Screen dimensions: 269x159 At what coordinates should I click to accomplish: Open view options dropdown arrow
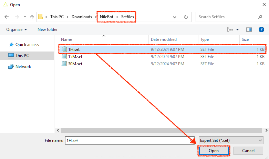(x=237, y=30)
